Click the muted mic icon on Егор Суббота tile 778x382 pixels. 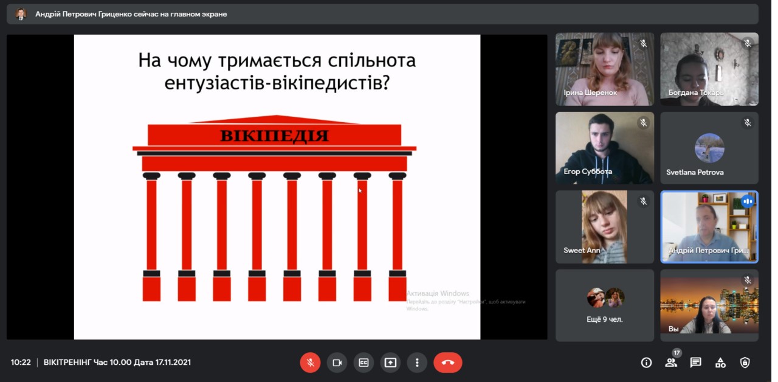(x=643, y=123)
